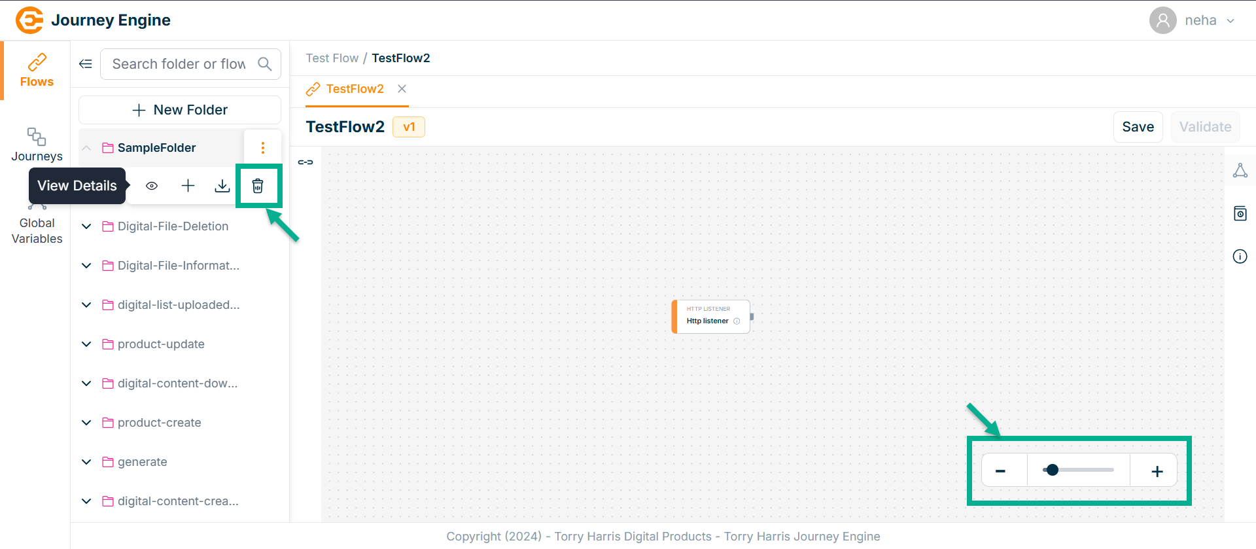Click the eye View Details icon
1256x549 pixels.
coord(152,186)
